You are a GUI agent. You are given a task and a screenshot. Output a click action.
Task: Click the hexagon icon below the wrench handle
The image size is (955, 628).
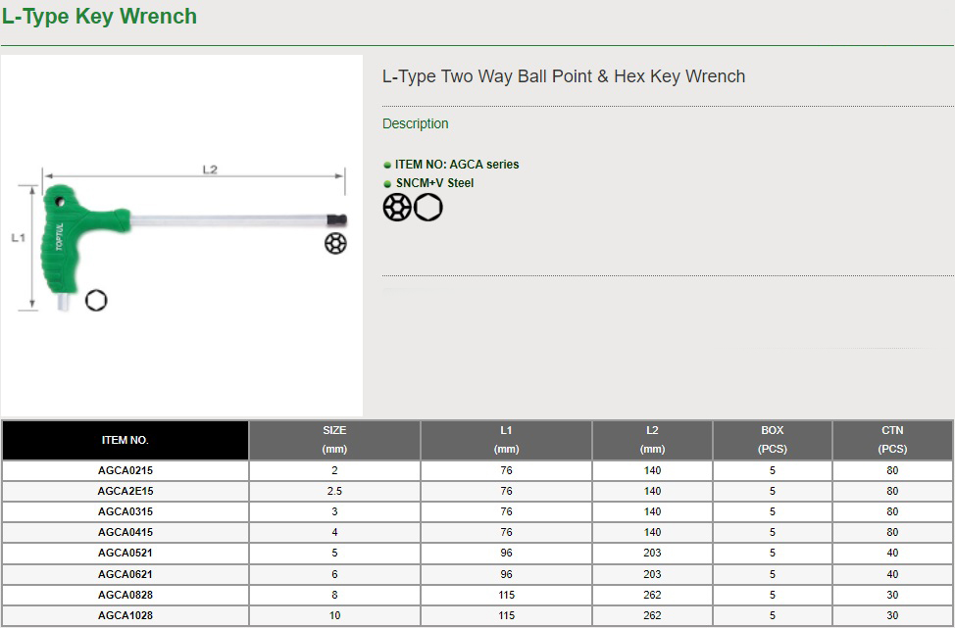click(96, 301)
